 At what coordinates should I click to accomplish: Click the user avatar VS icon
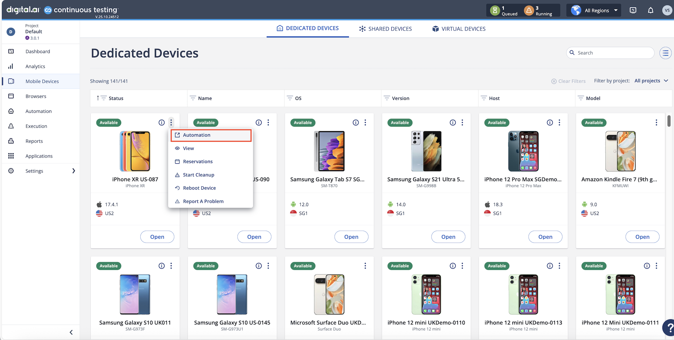[667, 10]
